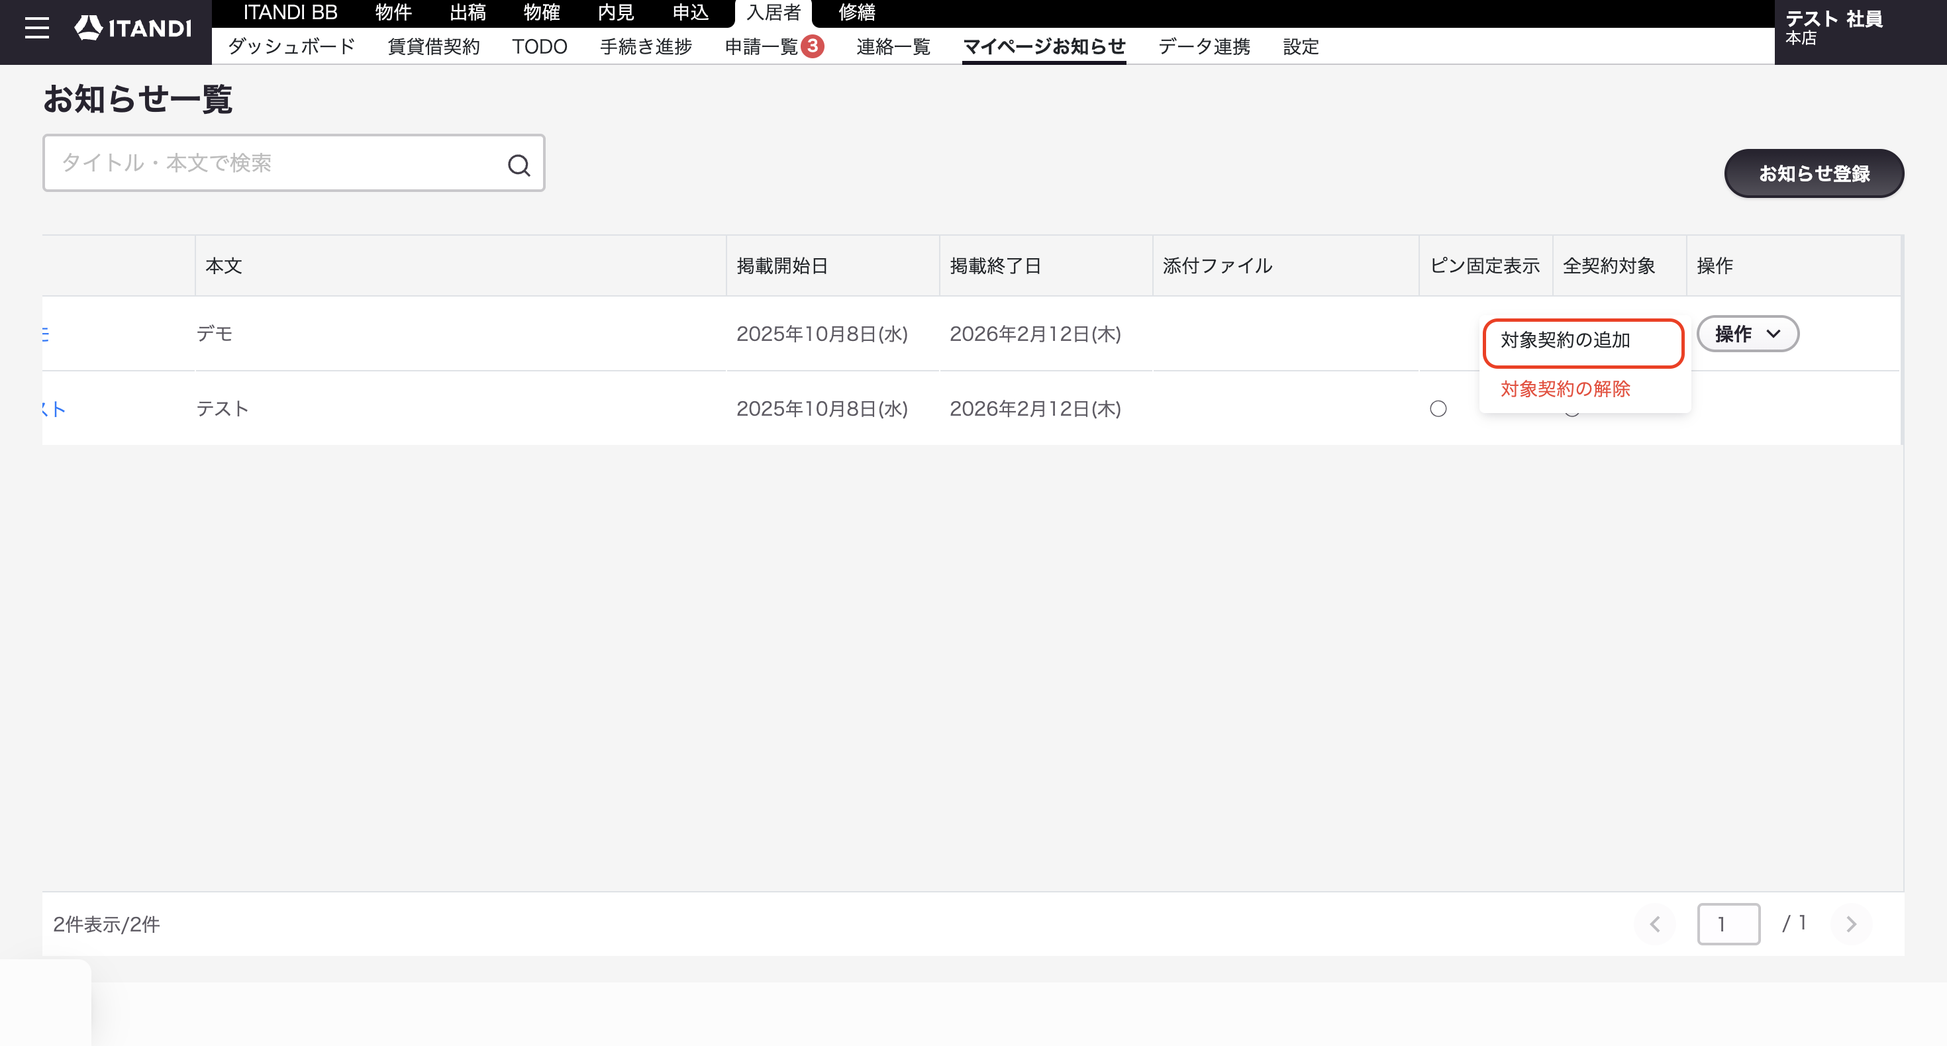Switch to 物件 tab
Screen dimensions: 1947x1046
[x=394, y=13]
